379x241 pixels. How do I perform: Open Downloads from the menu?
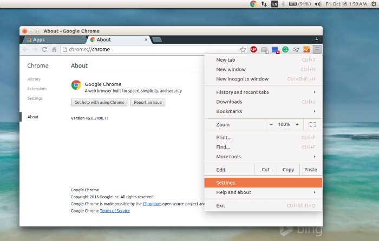tap(263, 102)
